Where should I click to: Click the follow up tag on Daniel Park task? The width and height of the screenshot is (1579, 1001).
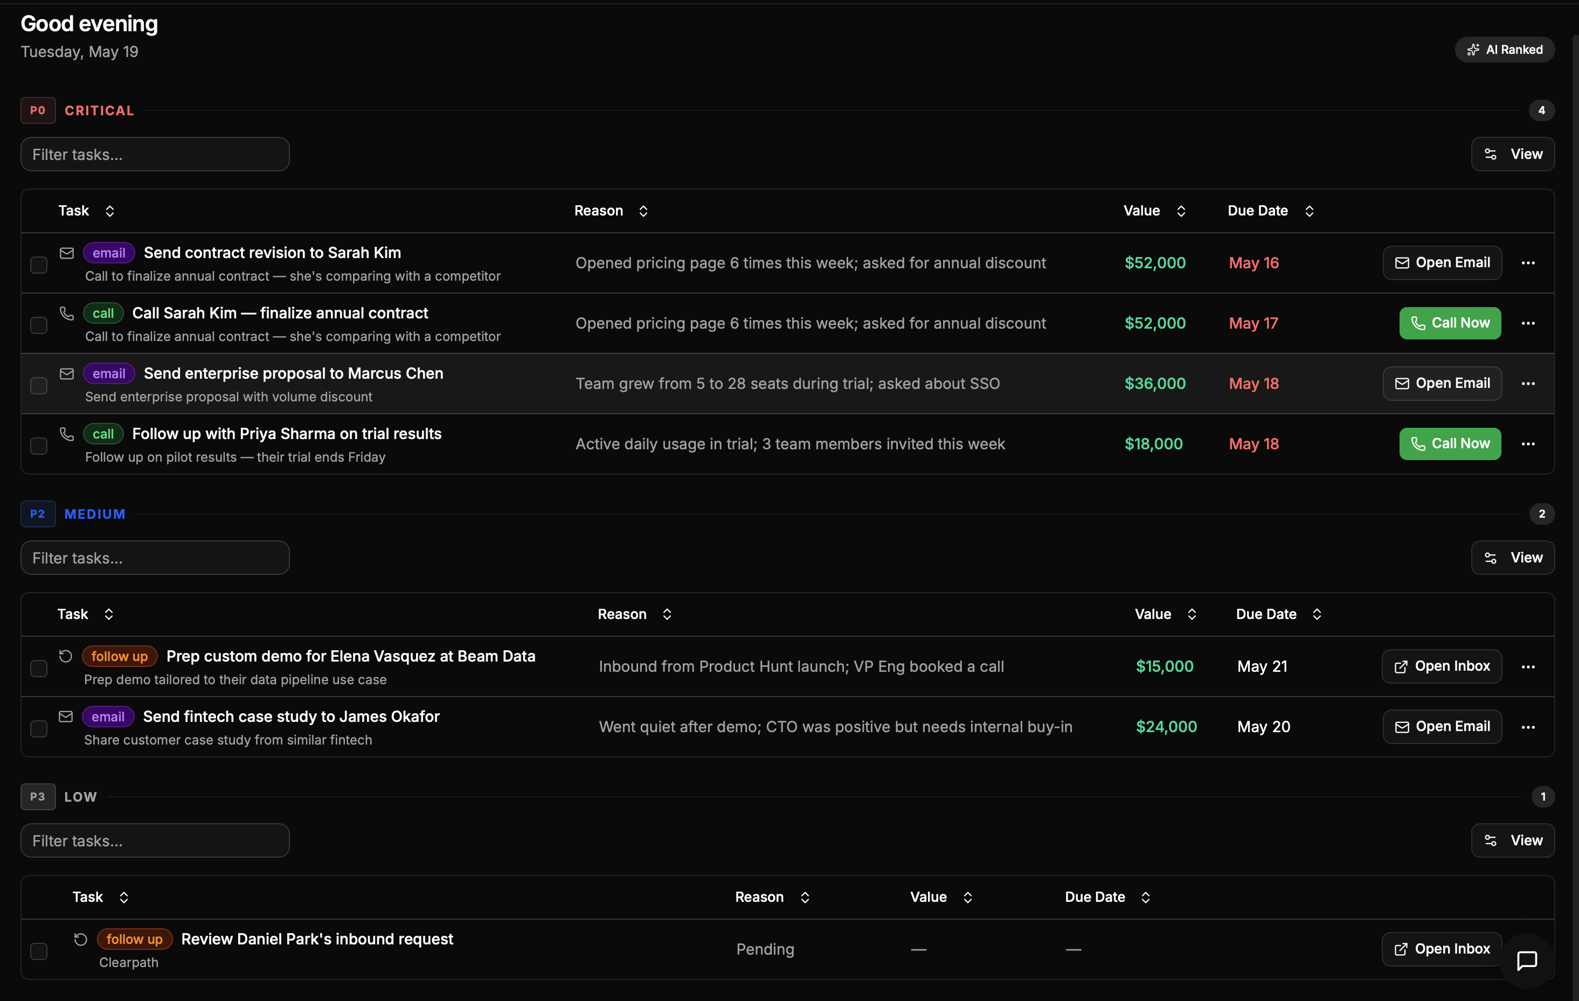[134, 940]
